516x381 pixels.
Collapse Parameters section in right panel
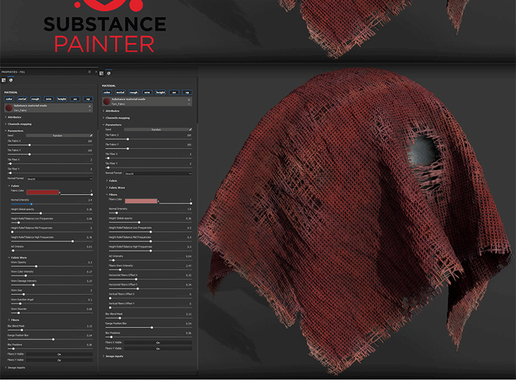pyautogui.click(x=112, y=124)
